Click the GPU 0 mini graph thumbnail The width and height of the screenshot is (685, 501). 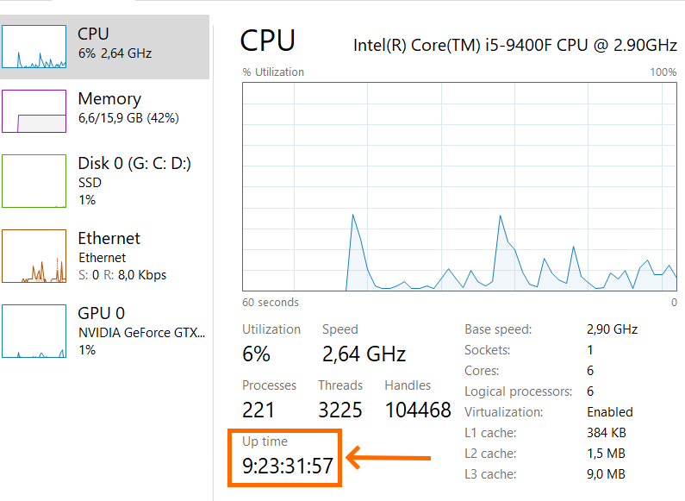34,330
